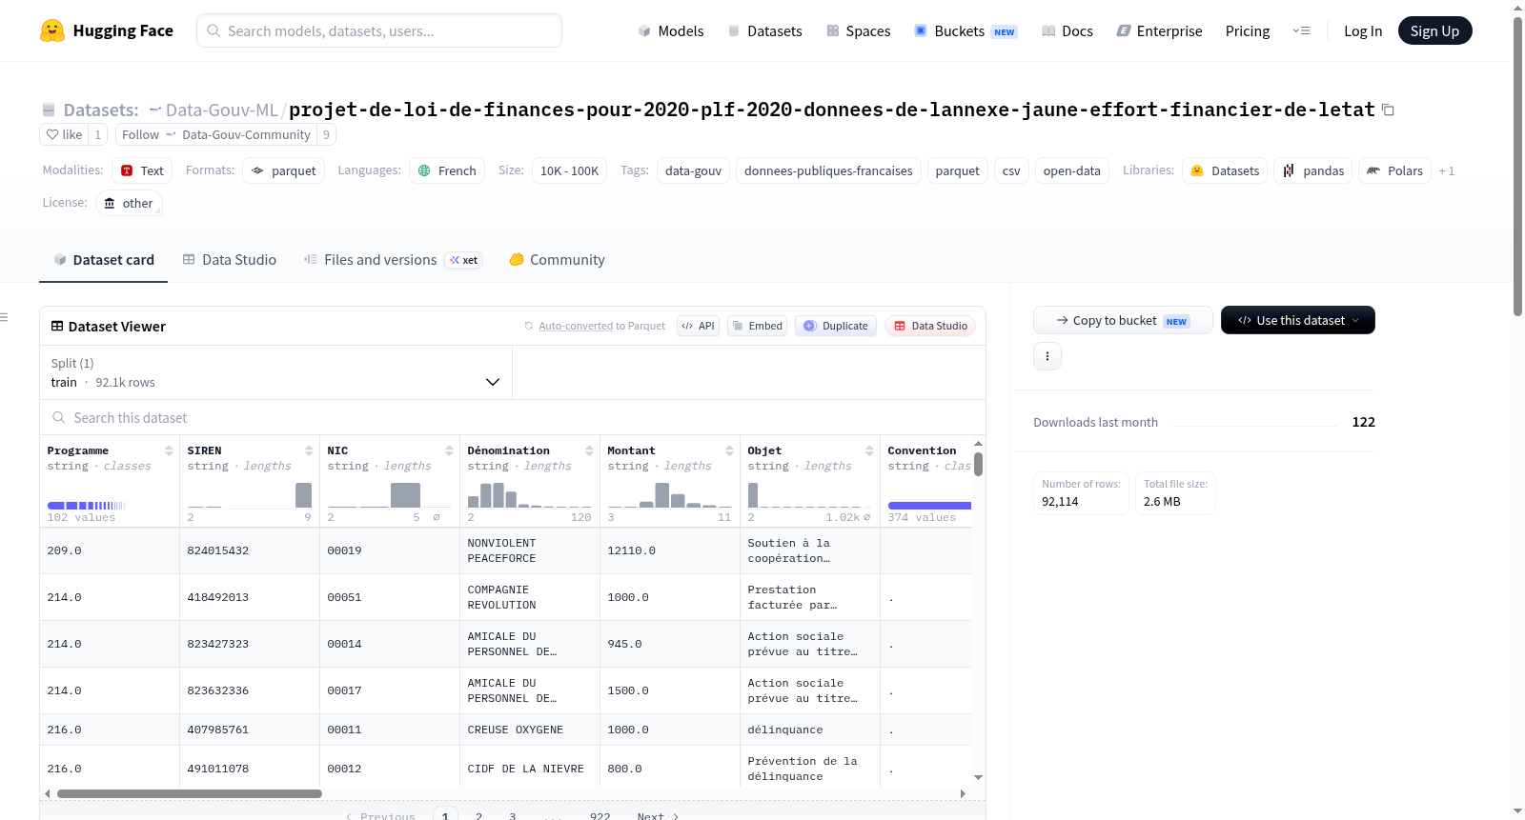Filter by French language tag
The height and width of the screenshot is (820, 1525).
click(x=447, y=170)
